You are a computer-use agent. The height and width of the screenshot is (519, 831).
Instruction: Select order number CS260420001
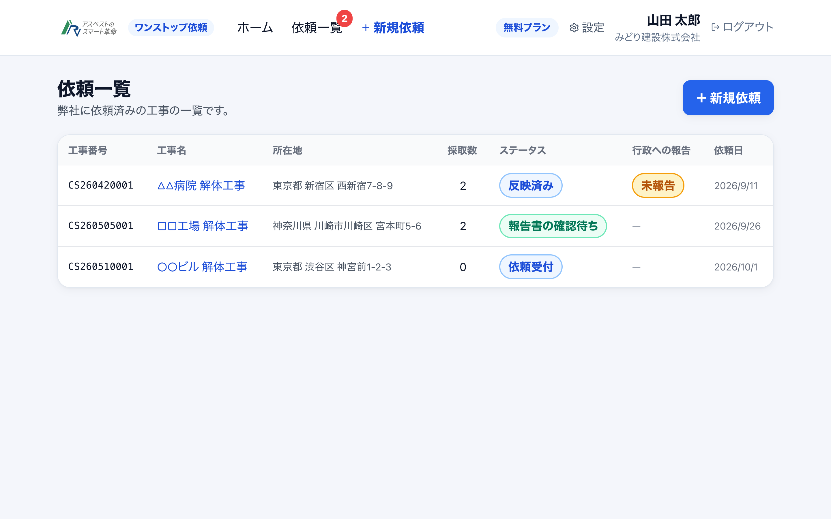click(101, 185)
